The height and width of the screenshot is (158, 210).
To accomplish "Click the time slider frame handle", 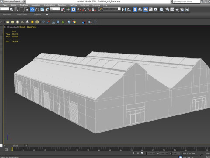I will [16, 146].
